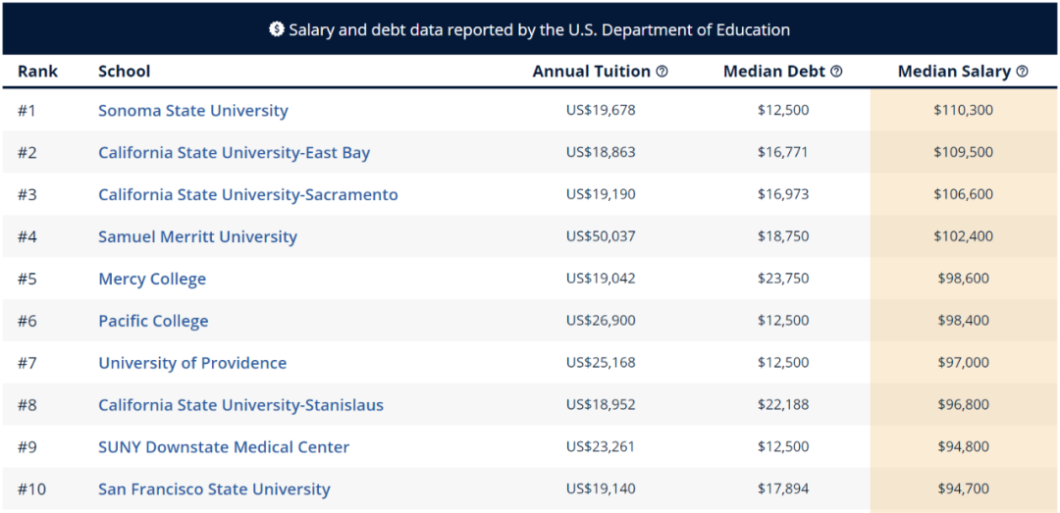This screenshot has height=513, width=1060.
Task: Click Annual Tuition help icon
Action: (x=662, y=72)
